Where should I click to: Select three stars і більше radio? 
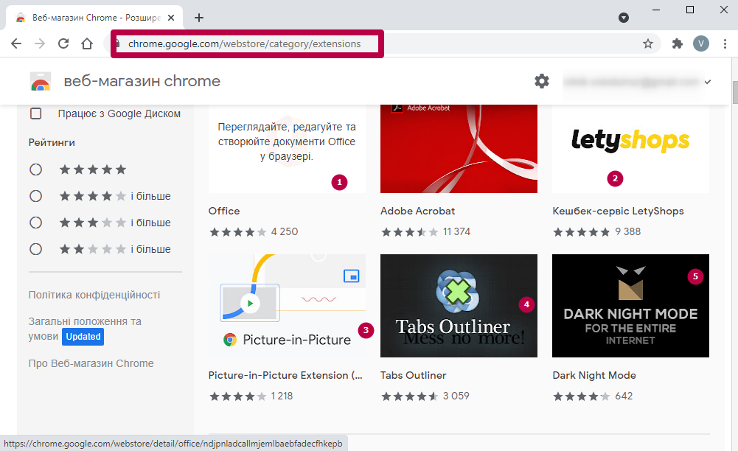(x=36, y=223)
